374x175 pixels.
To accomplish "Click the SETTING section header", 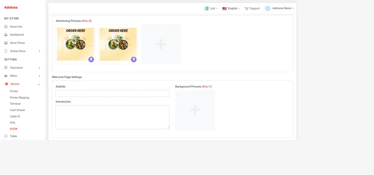I will (x=11, y=59).
